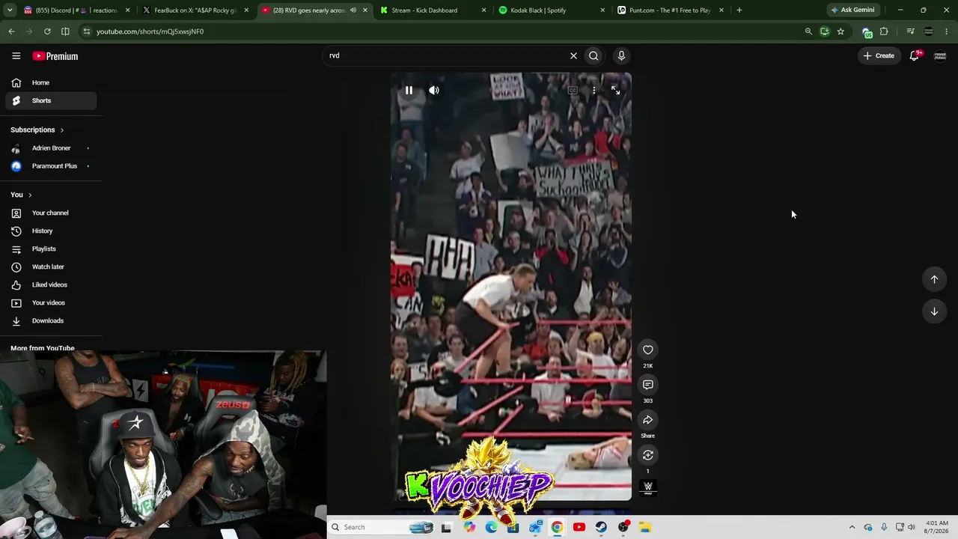Select Shorts in the YouTube sidebar
Viewport: 958px width, 539px height.
pos(51,100)
